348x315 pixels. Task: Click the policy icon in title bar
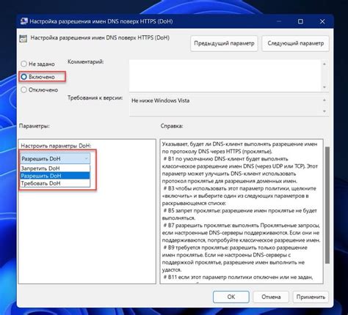click(23, 21)
